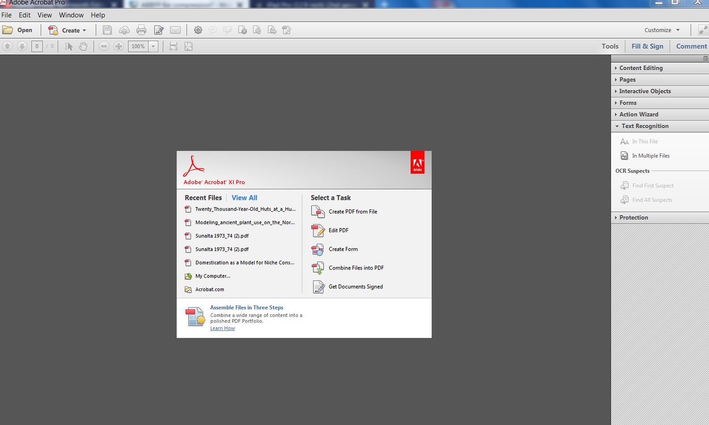Click Acrobat.com in recent files
709x425 pixels.
coord(204,289)
